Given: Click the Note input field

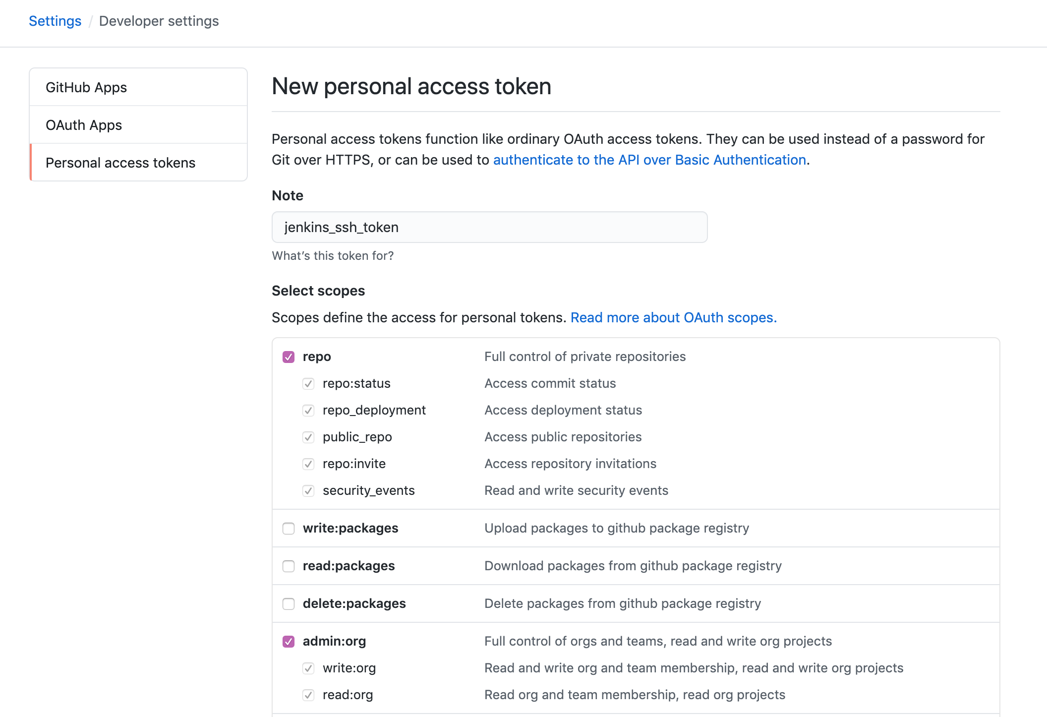Looking at the screenshot, I should tap(489, 227).
